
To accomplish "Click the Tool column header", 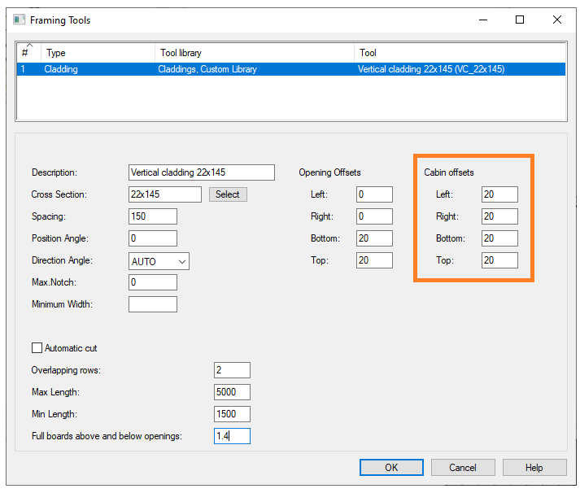I will 460,53.
